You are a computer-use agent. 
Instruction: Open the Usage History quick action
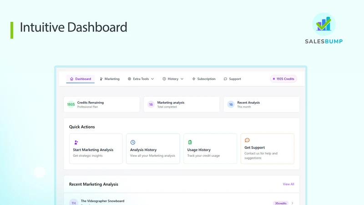[210, 149]
